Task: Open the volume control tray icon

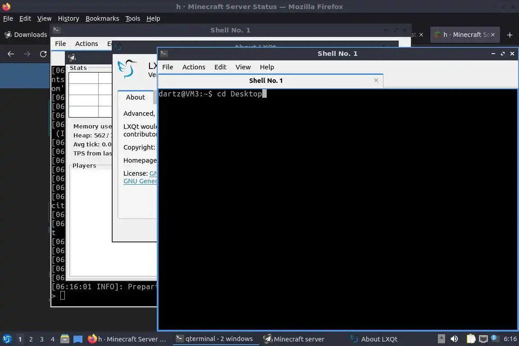Action: tap(454, 339)
